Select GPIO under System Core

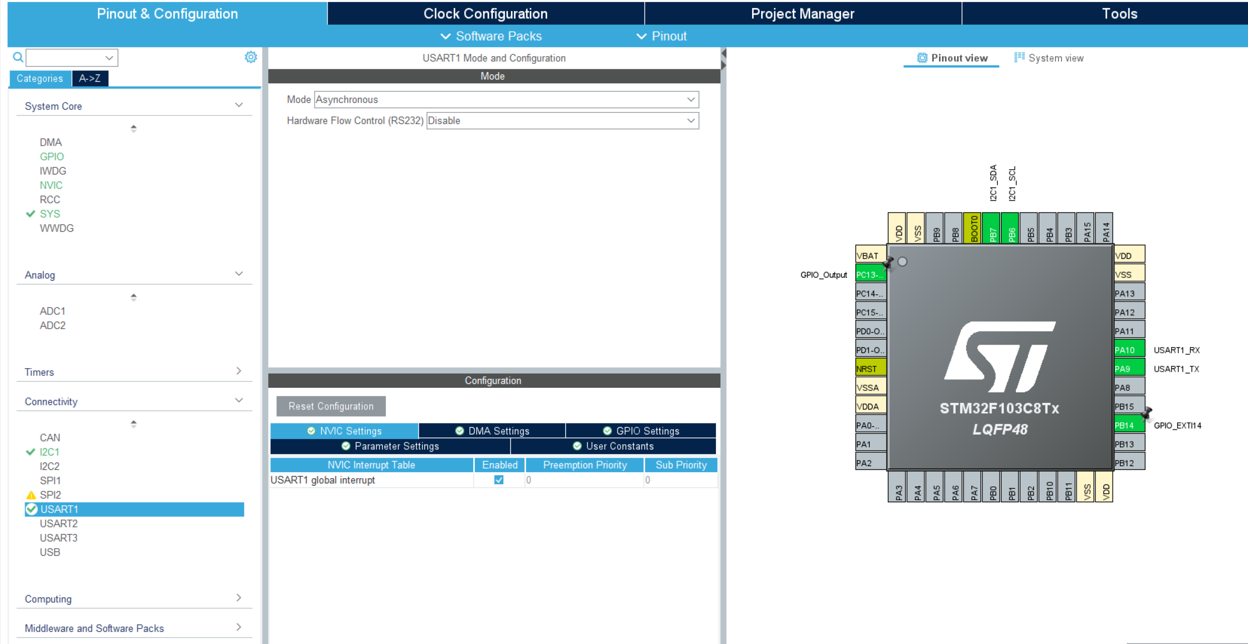tap(52, 157)
